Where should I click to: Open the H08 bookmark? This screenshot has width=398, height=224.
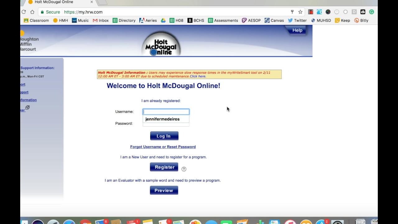click(x=176, y=20)
